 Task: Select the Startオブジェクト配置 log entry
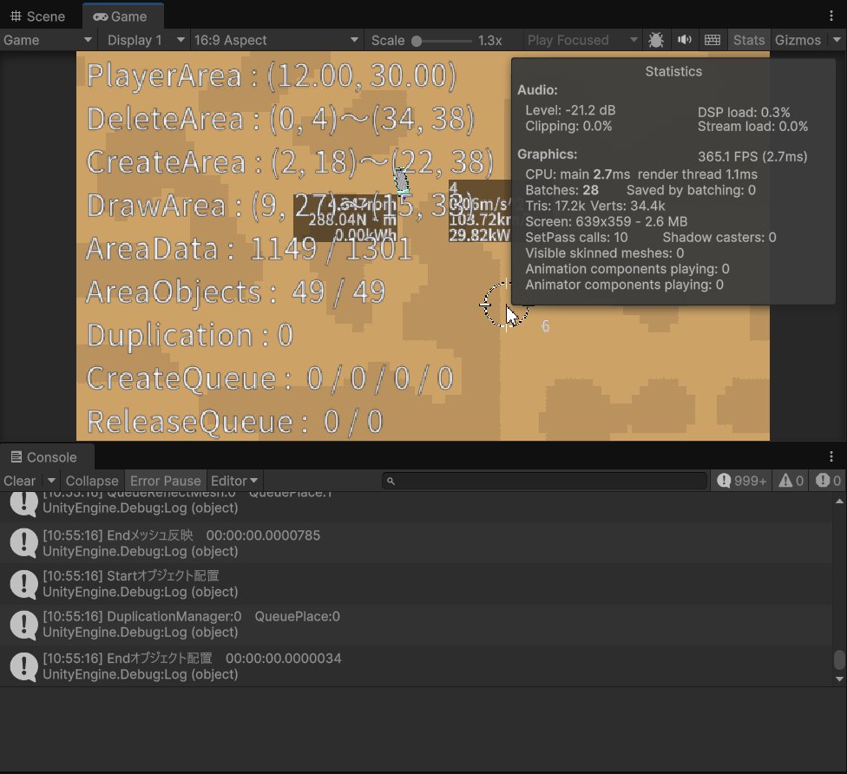(x=416, y=583)
